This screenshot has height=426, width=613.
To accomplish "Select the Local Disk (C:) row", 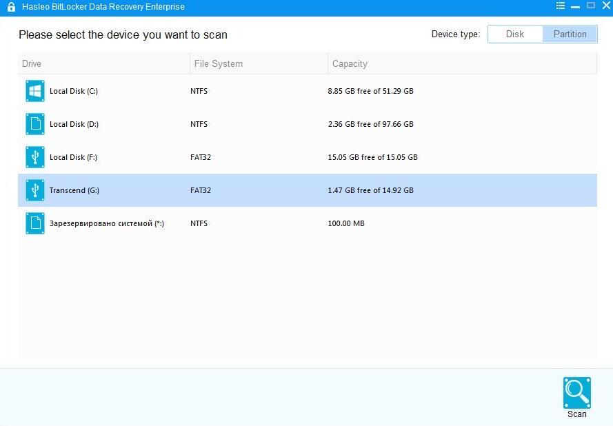I will point(308,91).
